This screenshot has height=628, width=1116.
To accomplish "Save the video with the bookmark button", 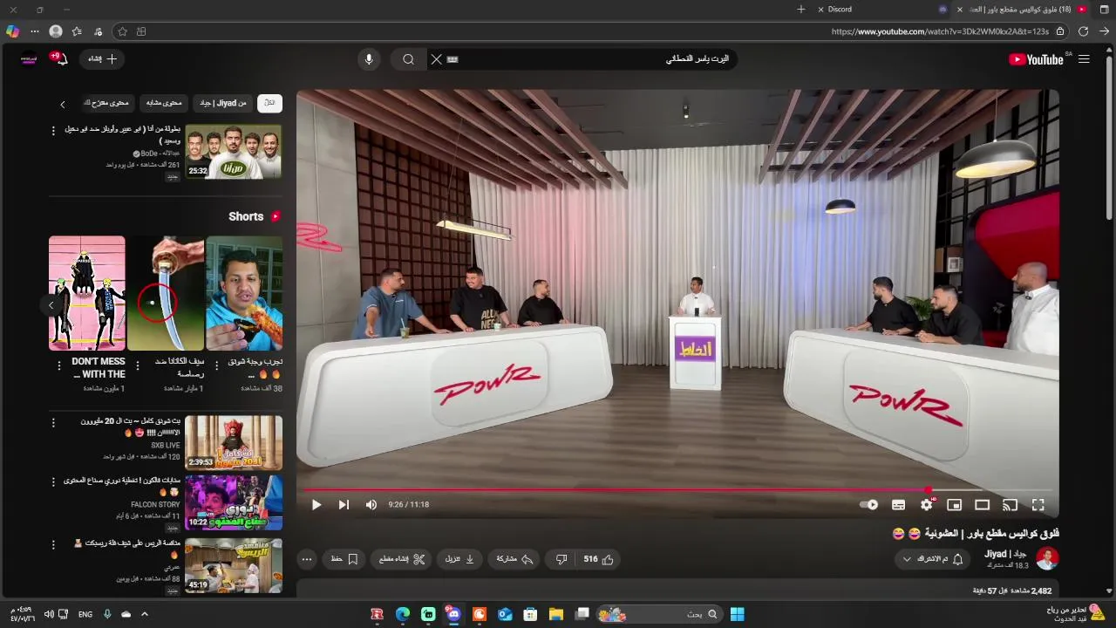I will pyautogui.click(x=344, y=559).
